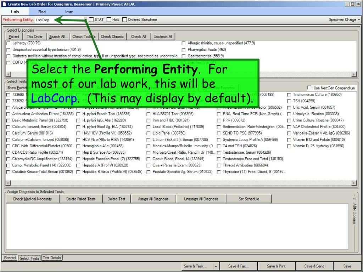363x272 pixels.
Task: Tick Basic Metabolic Panel (8) test
Action: [8, 120]
